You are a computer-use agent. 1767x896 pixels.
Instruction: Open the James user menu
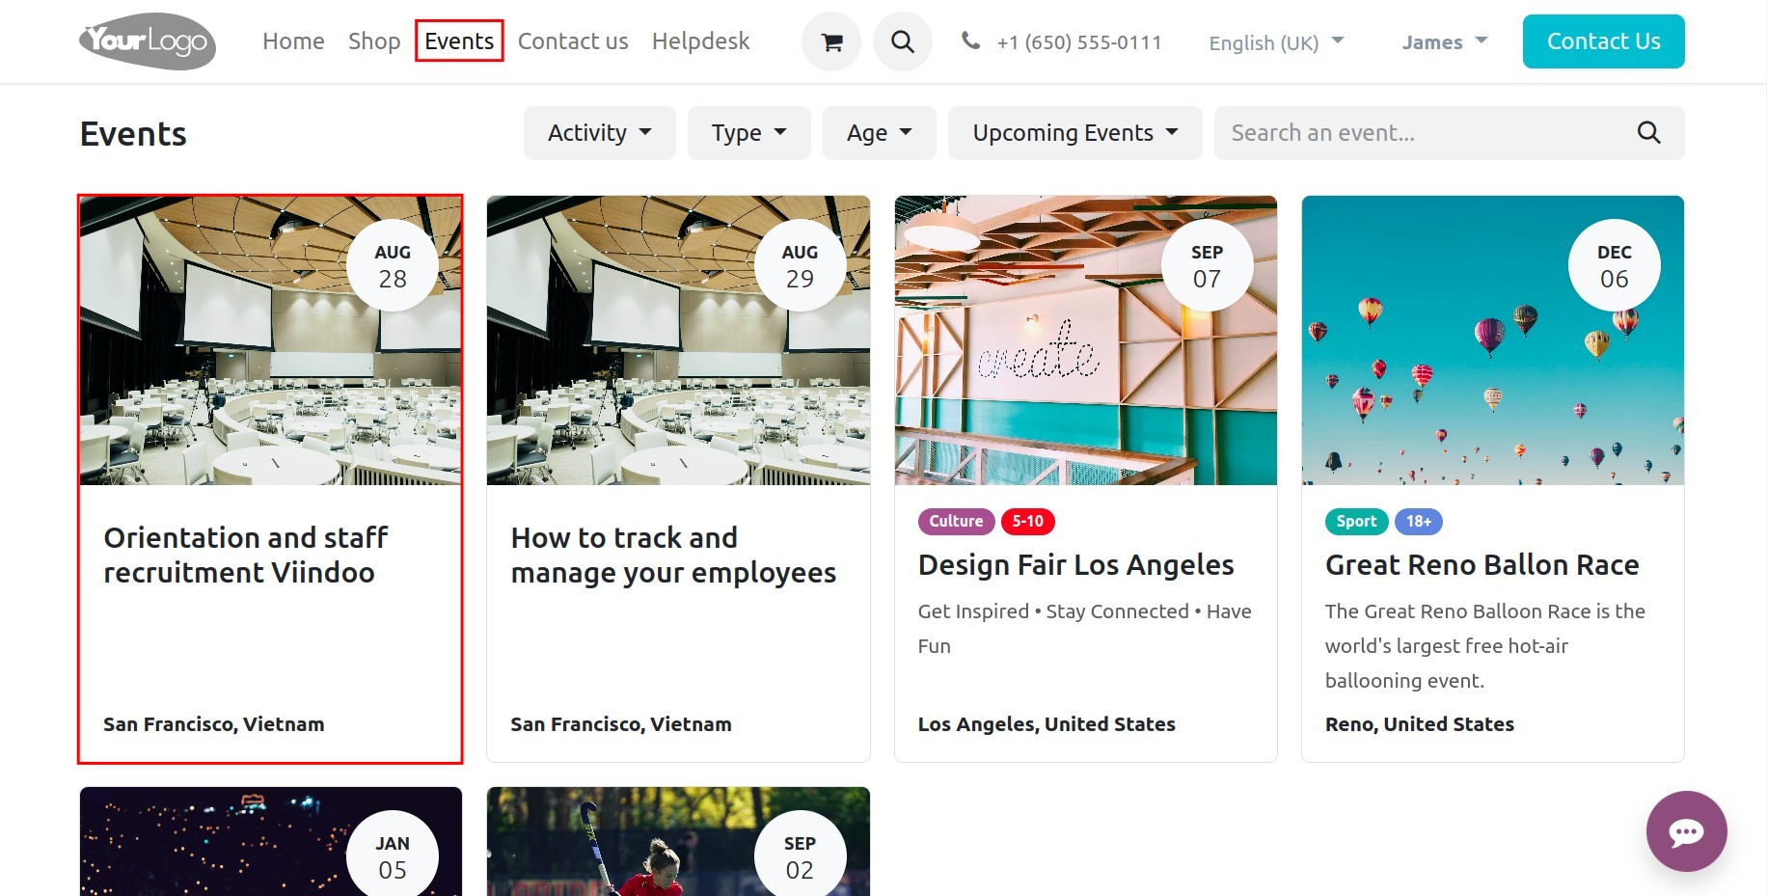point(1444,42)
